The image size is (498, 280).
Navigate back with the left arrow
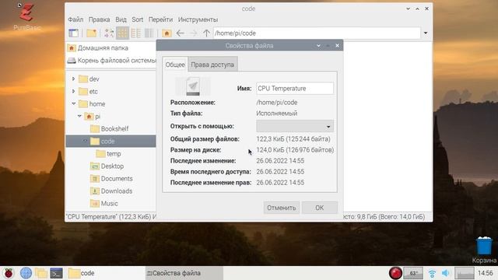(x=180, y=33)
